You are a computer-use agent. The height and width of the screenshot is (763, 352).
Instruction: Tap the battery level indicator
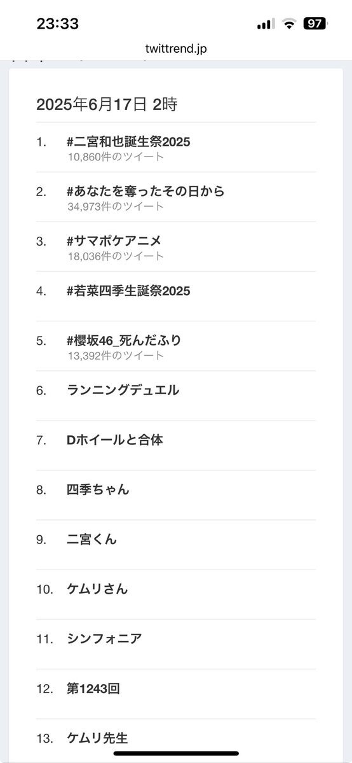pos(316,24)
